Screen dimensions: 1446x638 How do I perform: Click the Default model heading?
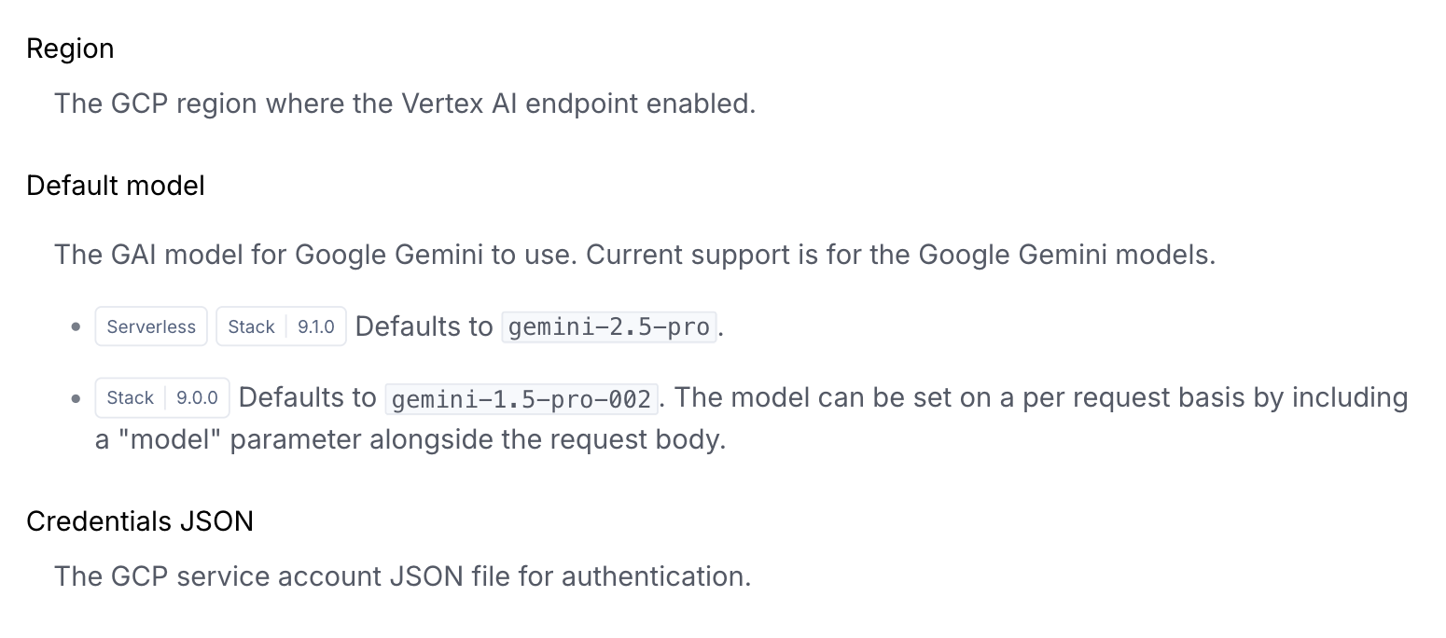click(x=116, y=186)
